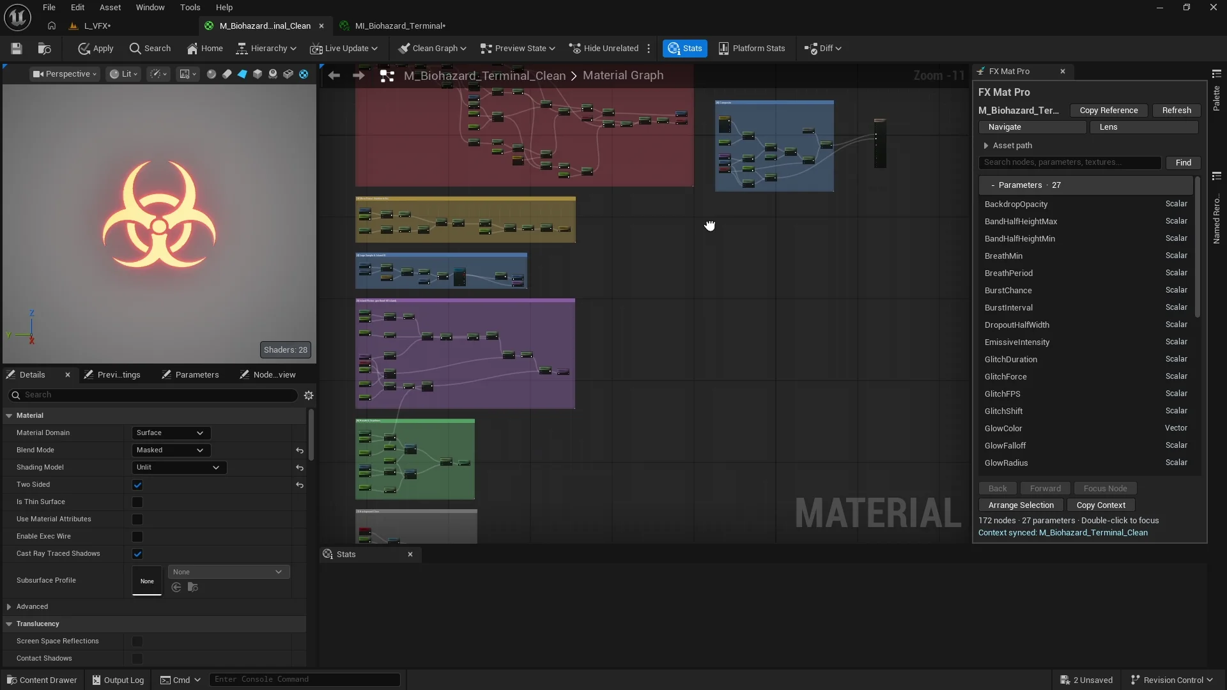
Task: Click the graph navigate back arrow
Action: (x=334, y=75)
